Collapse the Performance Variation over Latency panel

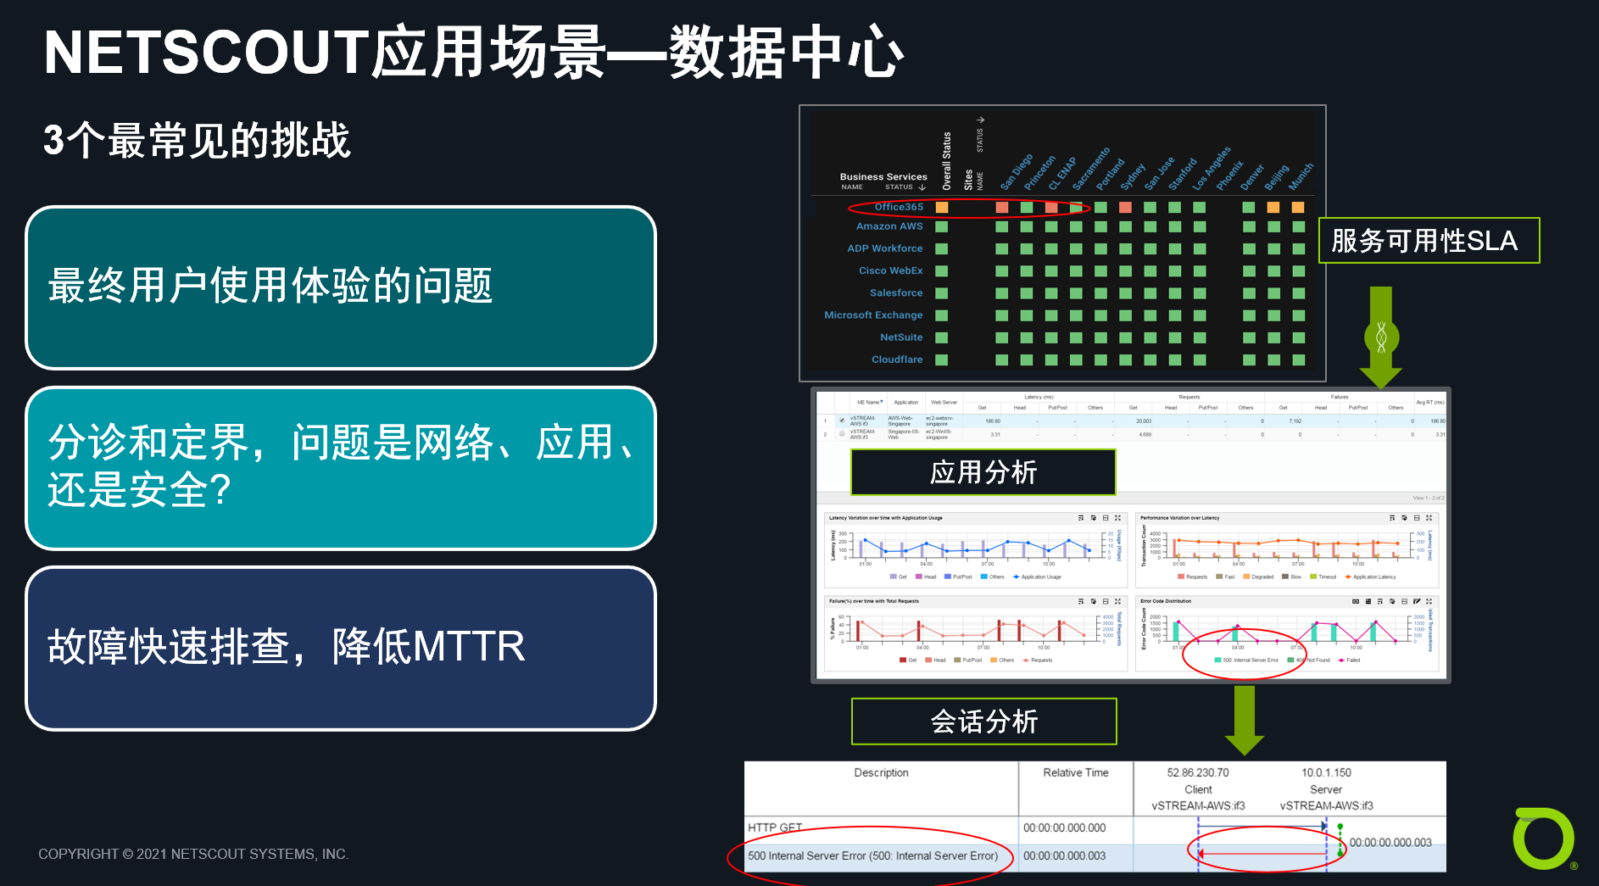coord(1417,517)
